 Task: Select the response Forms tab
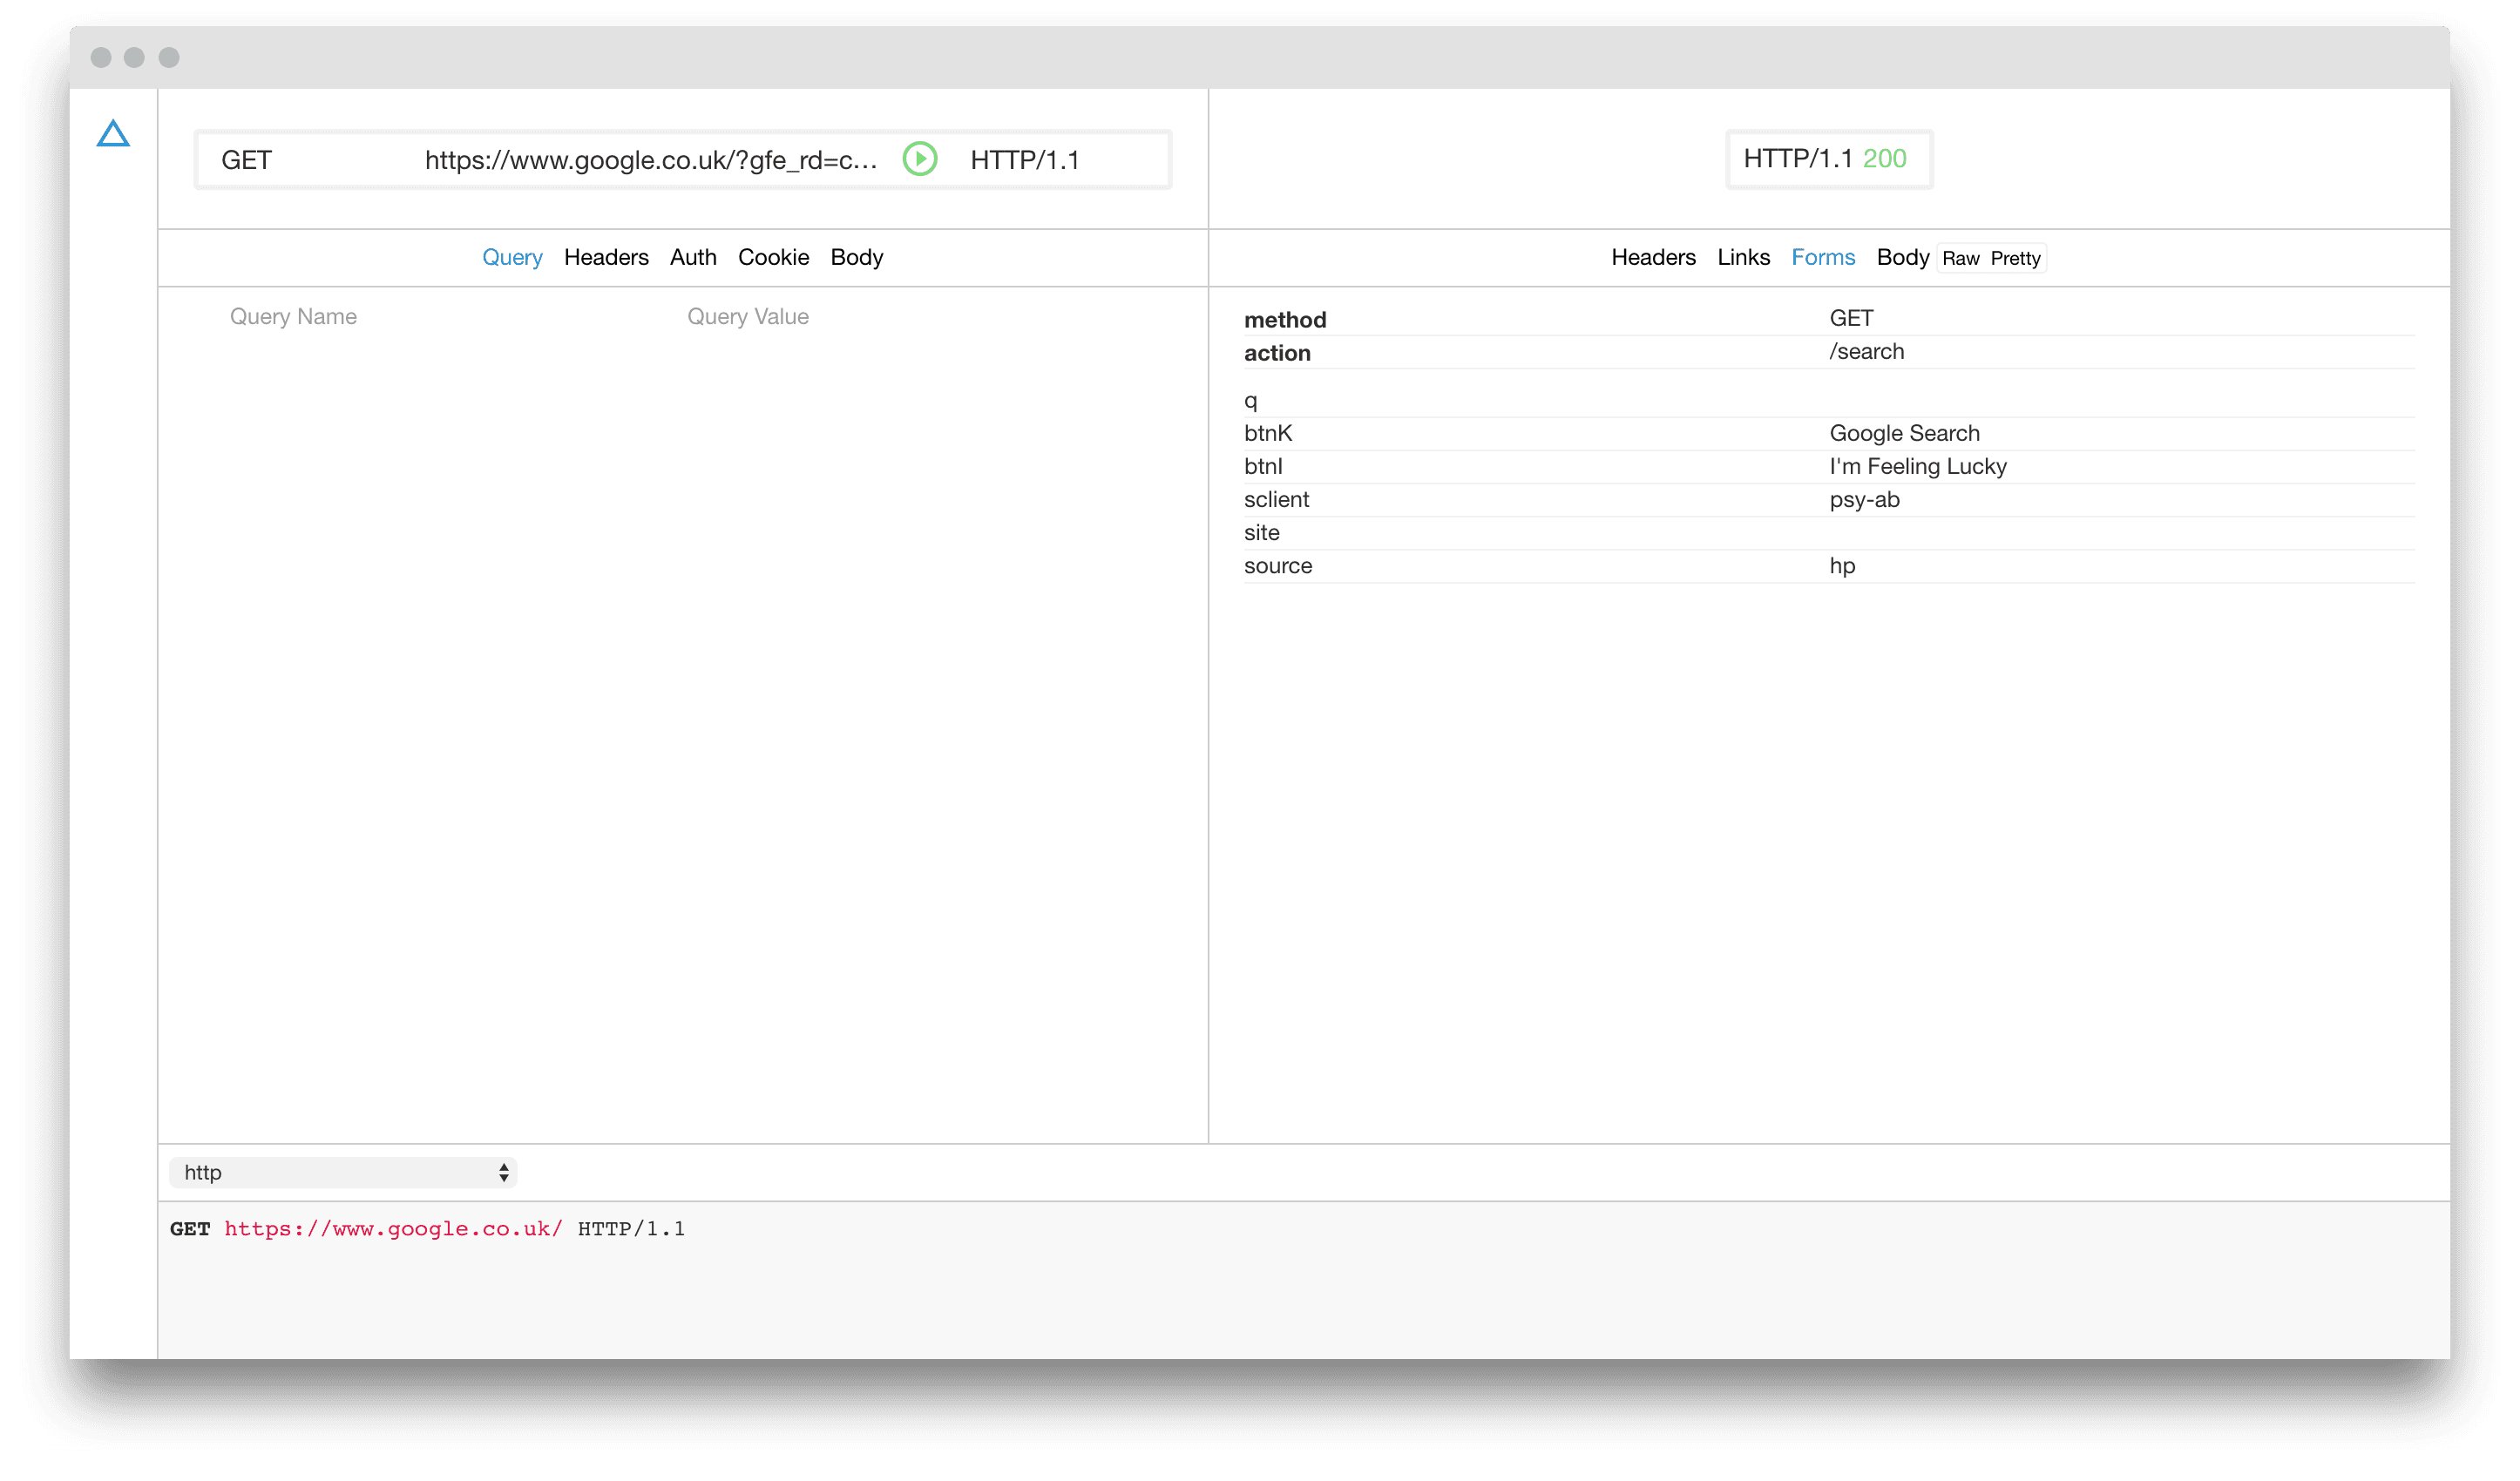(x=1823, y=257)
